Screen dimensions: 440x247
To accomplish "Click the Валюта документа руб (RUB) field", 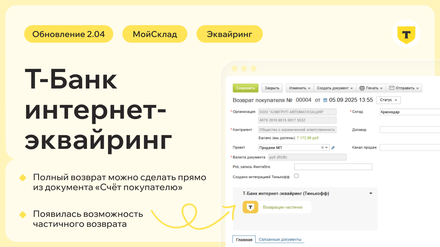I will pos(307,157).
